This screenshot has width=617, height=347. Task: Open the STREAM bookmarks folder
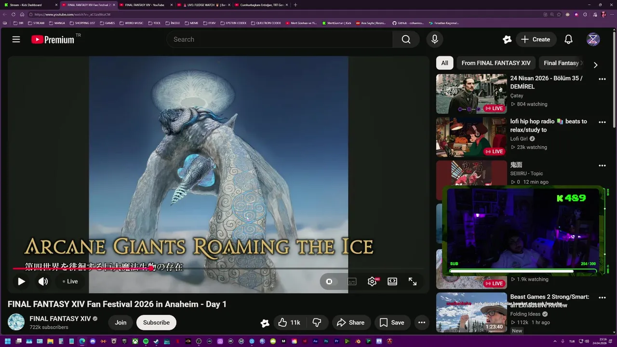coord(36,23)
